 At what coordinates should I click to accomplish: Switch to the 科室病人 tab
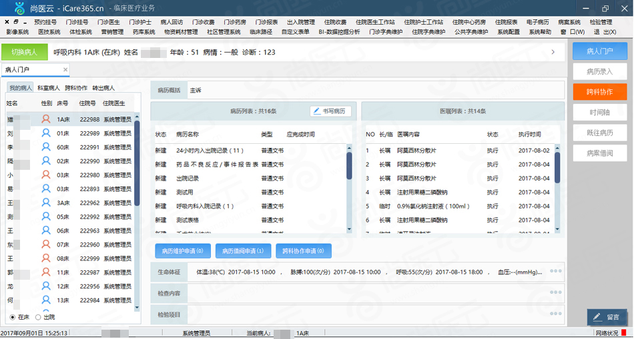point(49,87)
